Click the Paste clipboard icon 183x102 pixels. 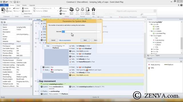pyautogui.click(x=3, y=10)
